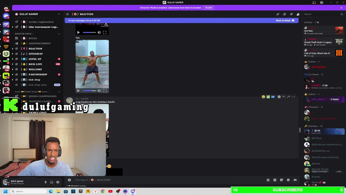Open user settings gear icon

click(x=58, y=182)
